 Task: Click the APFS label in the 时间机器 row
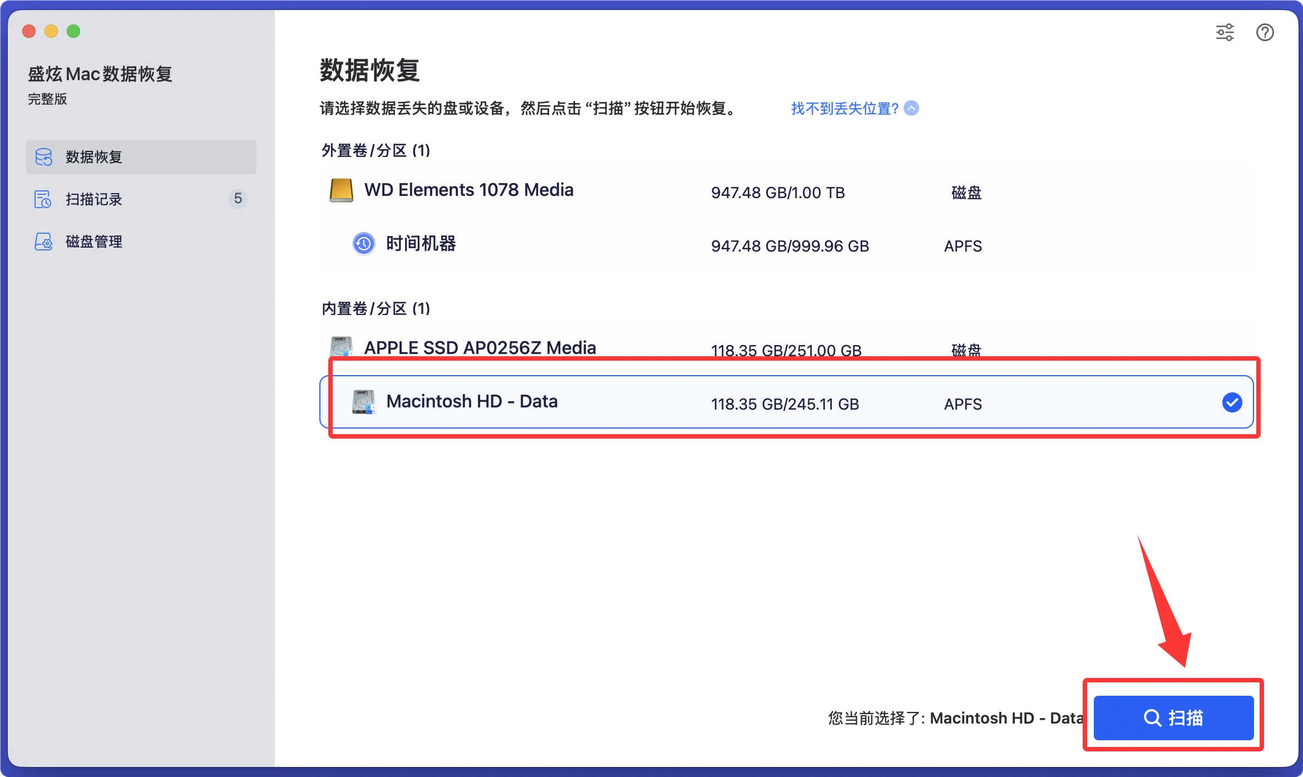click(x=963, y=246)
